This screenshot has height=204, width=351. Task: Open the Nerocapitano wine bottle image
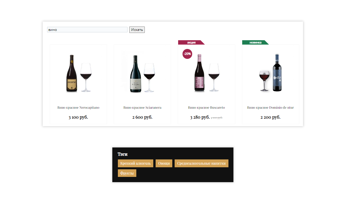[x=78, y=73]
